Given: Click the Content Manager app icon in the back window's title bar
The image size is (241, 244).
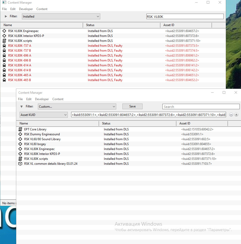Looking at the screenshot, I should point(4,3).
